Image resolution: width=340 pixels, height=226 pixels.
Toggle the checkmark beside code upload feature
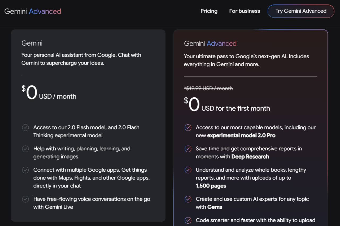(x=188, y=220)
